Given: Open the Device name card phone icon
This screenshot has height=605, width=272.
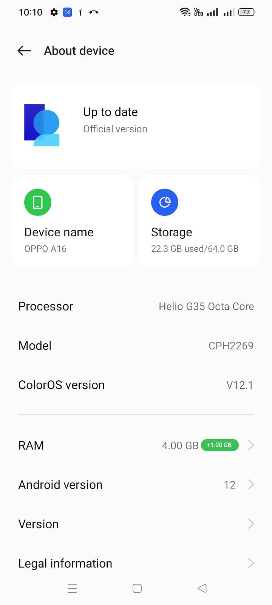Looking at the screenshot, I should click(37, 202).
